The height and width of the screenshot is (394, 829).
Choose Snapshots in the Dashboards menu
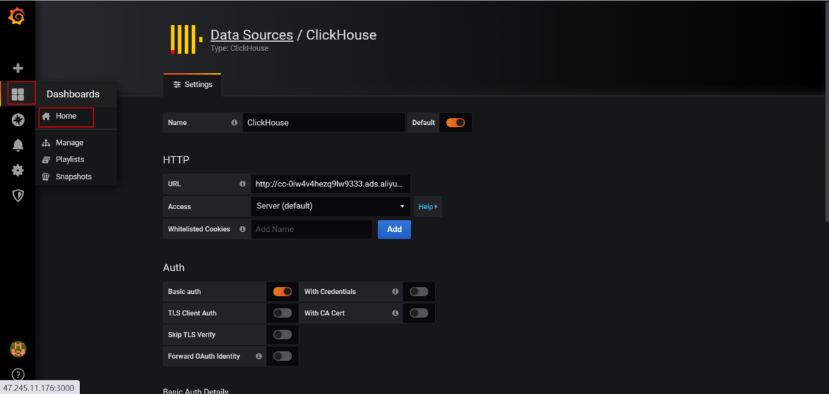[74, 177]
